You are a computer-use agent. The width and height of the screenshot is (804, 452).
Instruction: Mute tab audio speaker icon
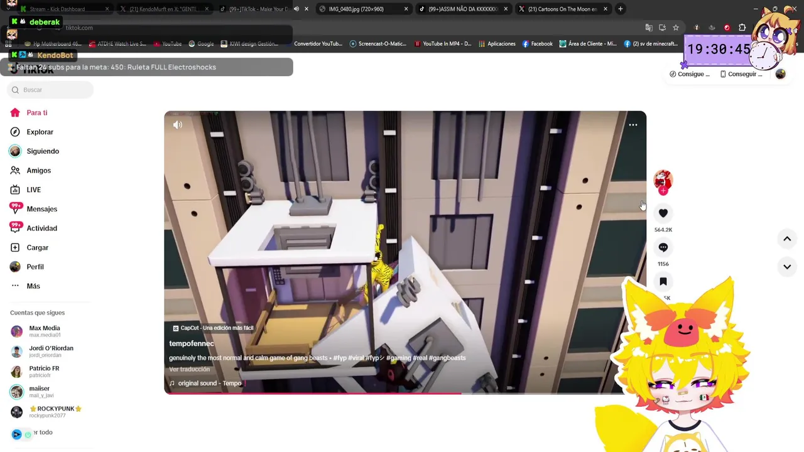pyautogui.click(x=296, y=9)
